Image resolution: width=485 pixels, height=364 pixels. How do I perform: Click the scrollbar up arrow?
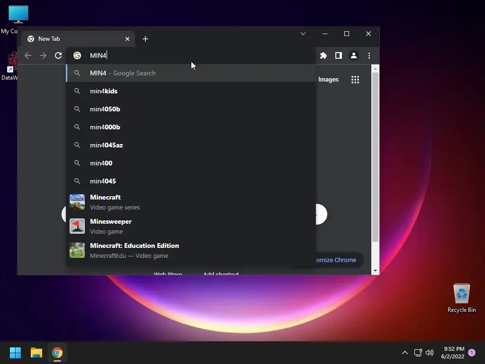point(375,69)
